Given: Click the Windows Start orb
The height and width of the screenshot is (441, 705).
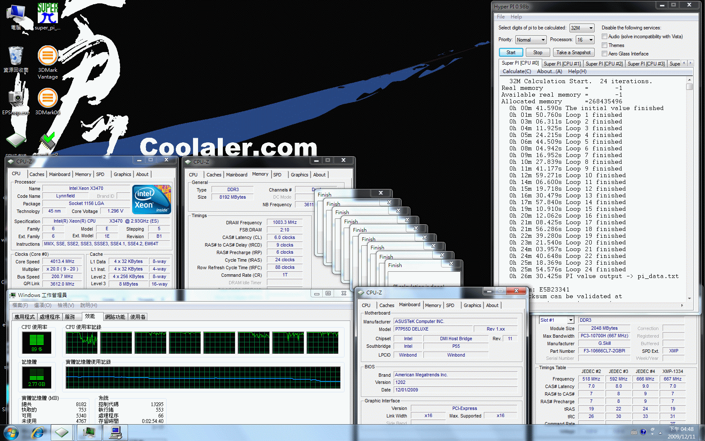Looking at the screenshot, I should [11, 433].
